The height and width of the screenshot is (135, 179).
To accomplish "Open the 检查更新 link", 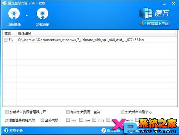I will (x=16, y=131).
